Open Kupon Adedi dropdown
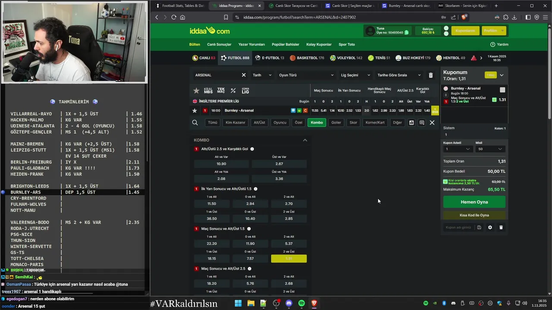552x310 pixels. [x=458, y=149]
